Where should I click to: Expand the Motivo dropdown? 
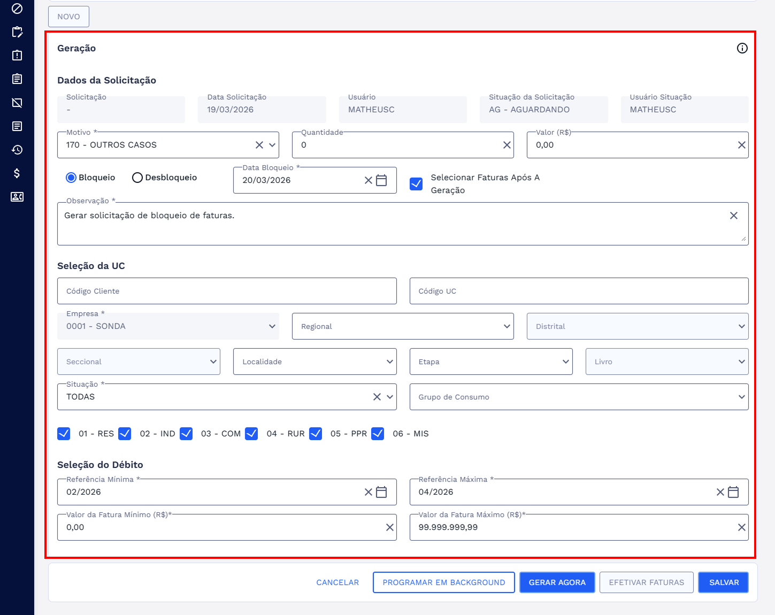point(272,145)
